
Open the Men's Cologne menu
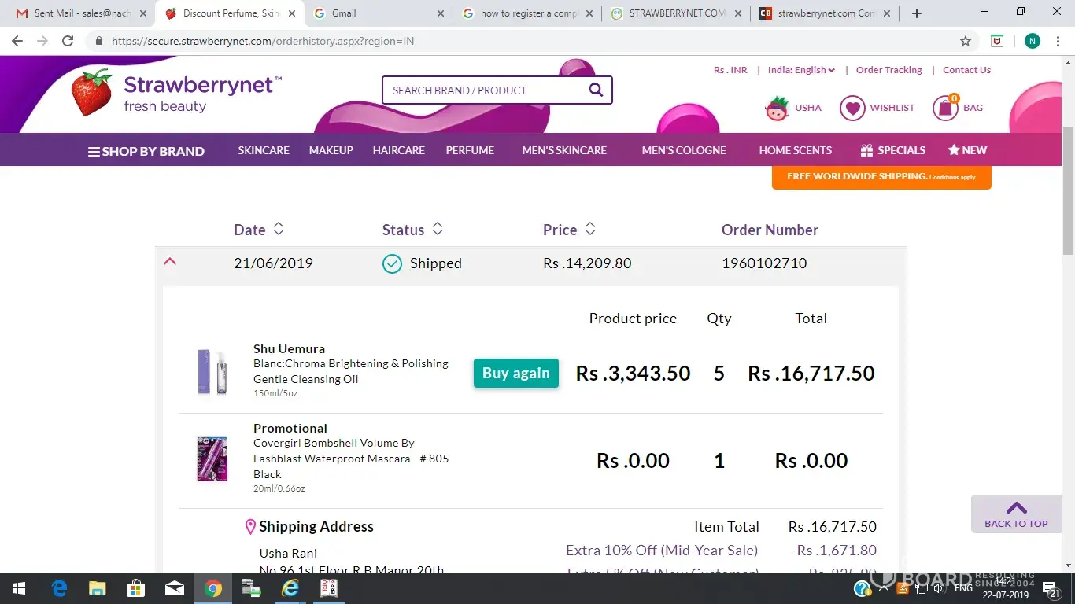(684, 150)
